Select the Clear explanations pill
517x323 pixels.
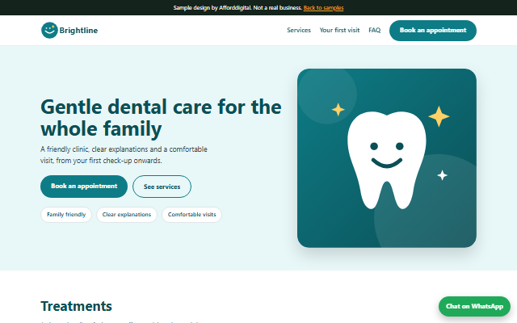(127, 215)
